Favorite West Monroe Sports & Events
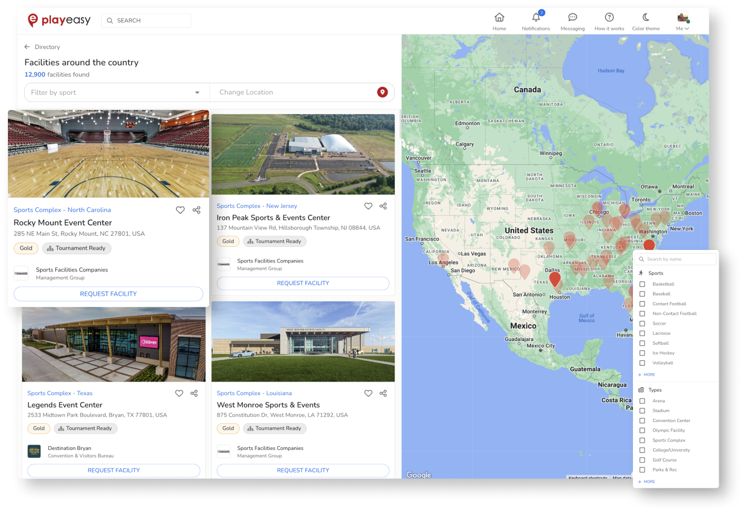This screenshot has height=512, width=743. tap(368, 393)
